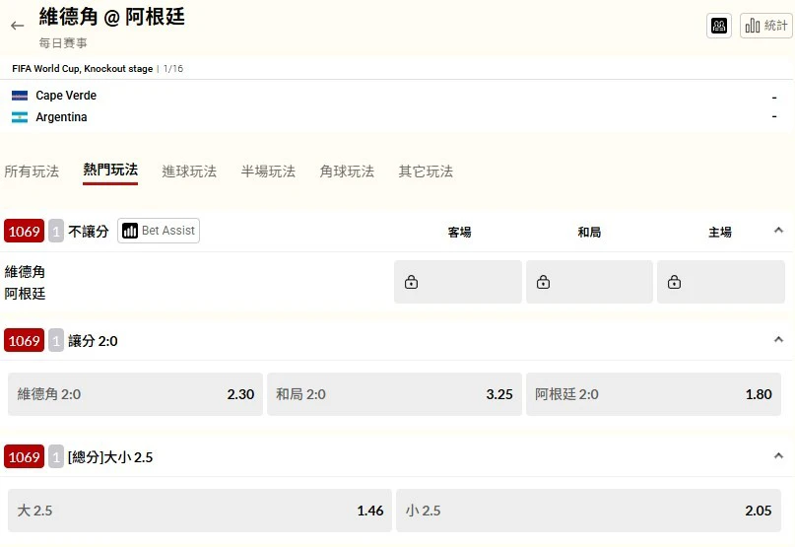Open the 角球玩法 tab
The width and height of the screenshot is (795, 547).
(x=347, y=171)
